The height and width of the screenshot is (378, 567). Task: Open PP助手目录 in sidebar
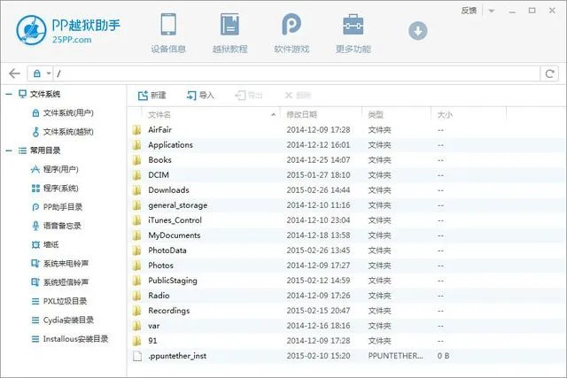pos(57,207)
